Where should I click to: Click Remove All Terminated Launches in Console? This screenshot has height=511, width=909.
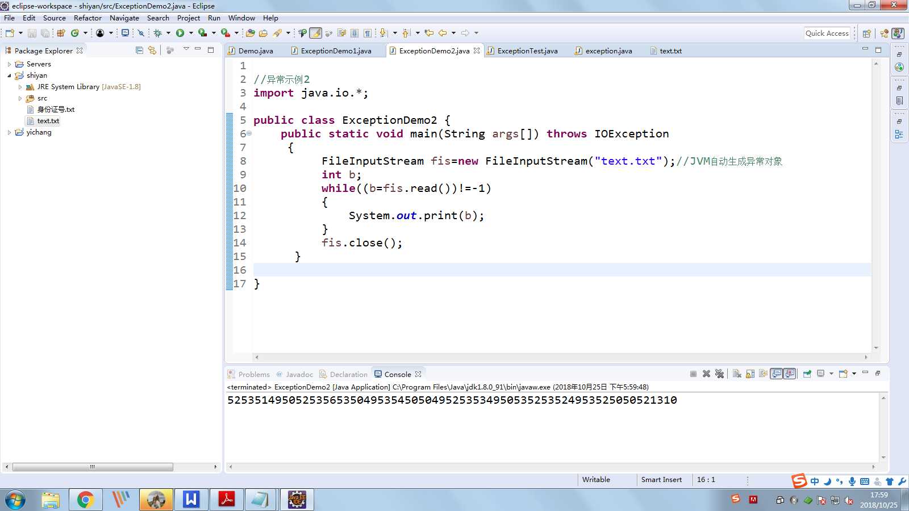coord(719,374)
